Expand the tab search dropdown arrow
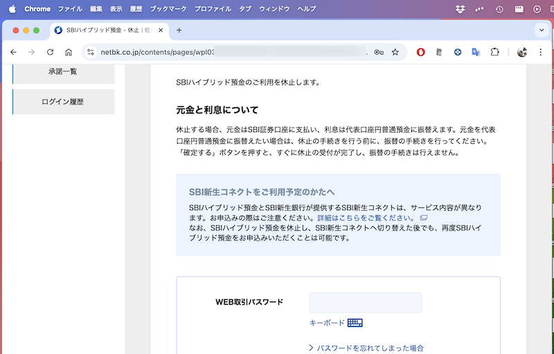Image resolution: width=554 pixels, height=354 pixels. click(542, 30)
